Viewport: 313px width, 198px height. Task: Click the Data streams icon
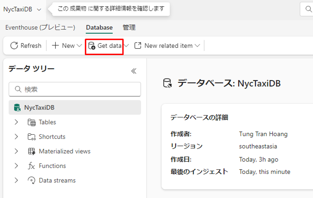point(32,180)
